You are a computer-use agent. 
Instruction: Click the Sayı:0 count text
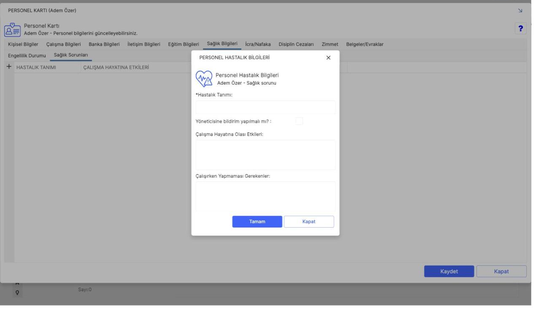point(85,290)
